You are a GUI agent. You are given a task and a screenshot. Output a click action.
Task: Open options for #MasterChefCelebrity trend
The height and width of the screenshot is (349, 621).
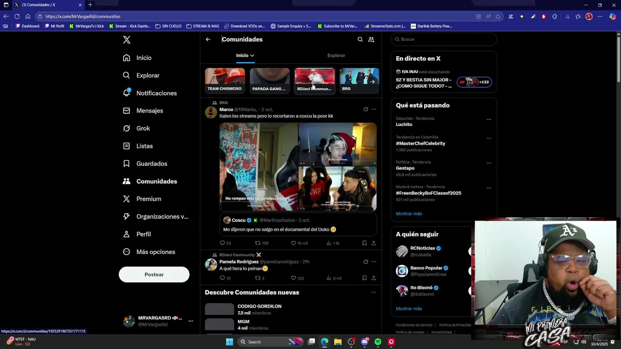point(489,138)
